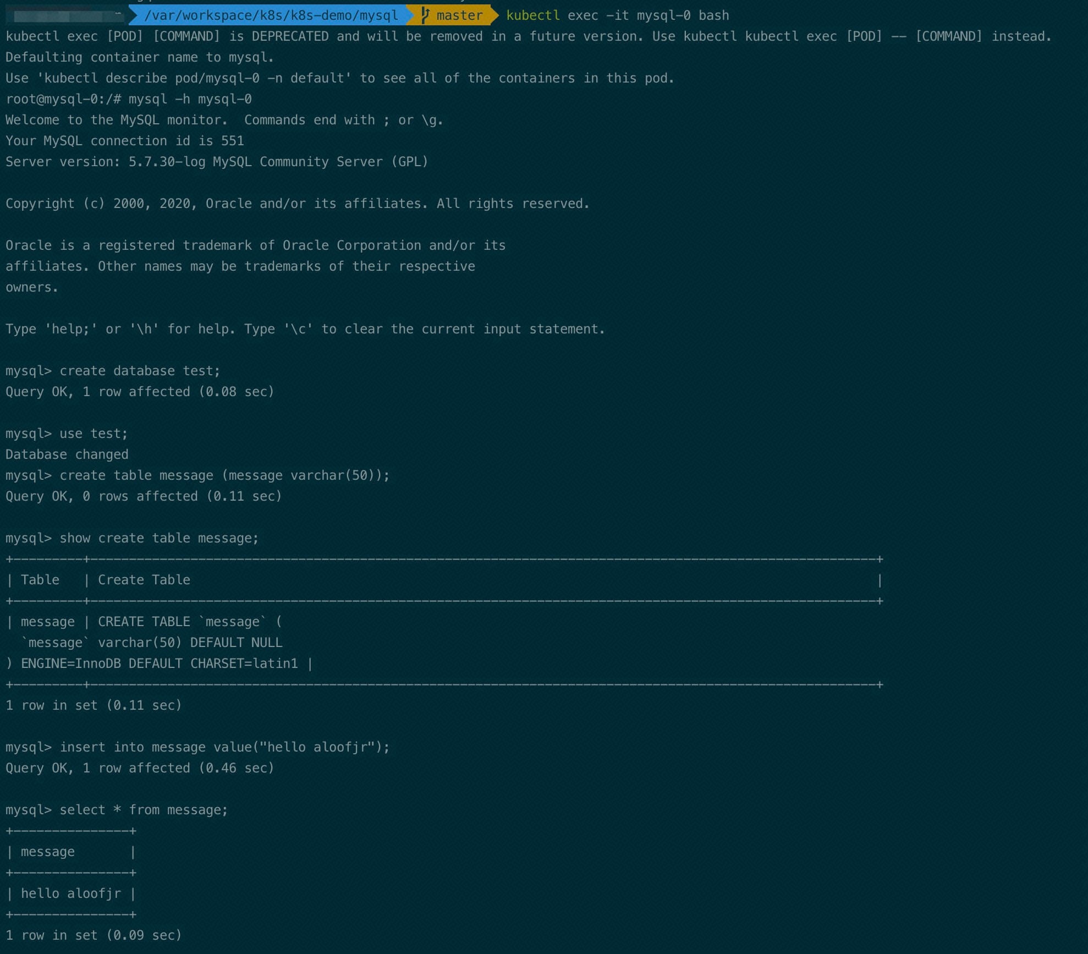This screenshot has width=1088, height=954.
Task: Click the 'kubectl describe pod/mysql-0 -n default' text
Action: pos(194,78)
